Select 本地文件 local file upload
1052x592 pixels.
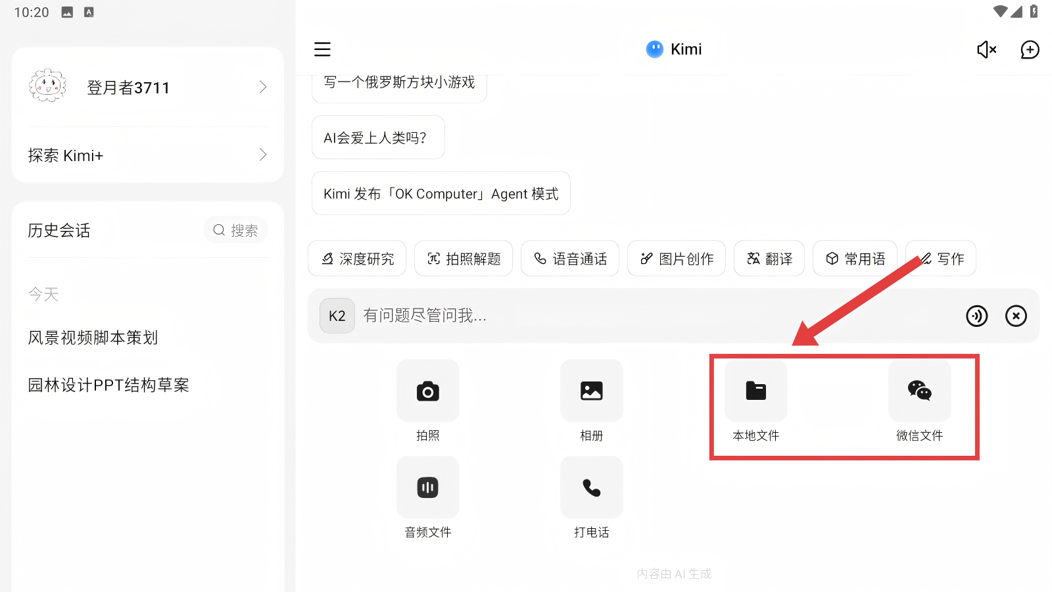coord(755,391)
